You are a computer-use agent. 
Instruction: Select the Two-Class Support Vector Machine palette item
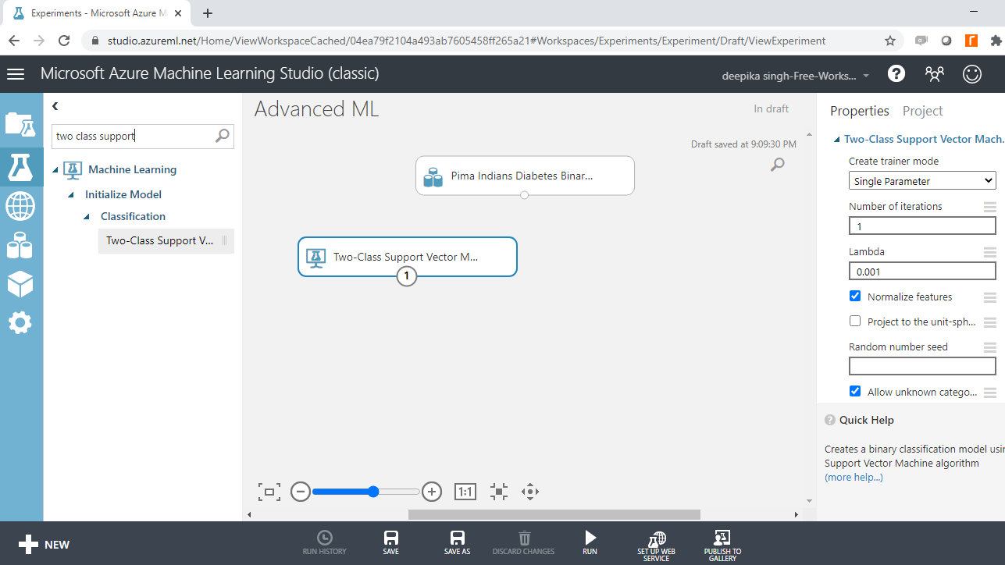(x=166, y=240)
